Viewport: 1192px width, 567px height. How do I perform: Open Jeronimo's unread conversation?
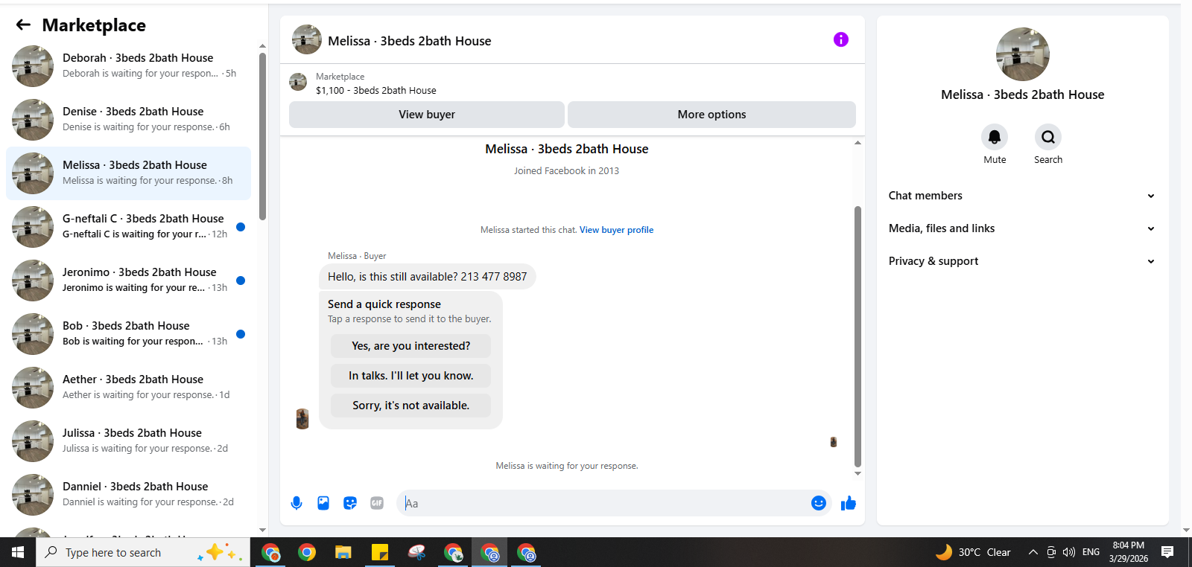(x=128, y=281)
